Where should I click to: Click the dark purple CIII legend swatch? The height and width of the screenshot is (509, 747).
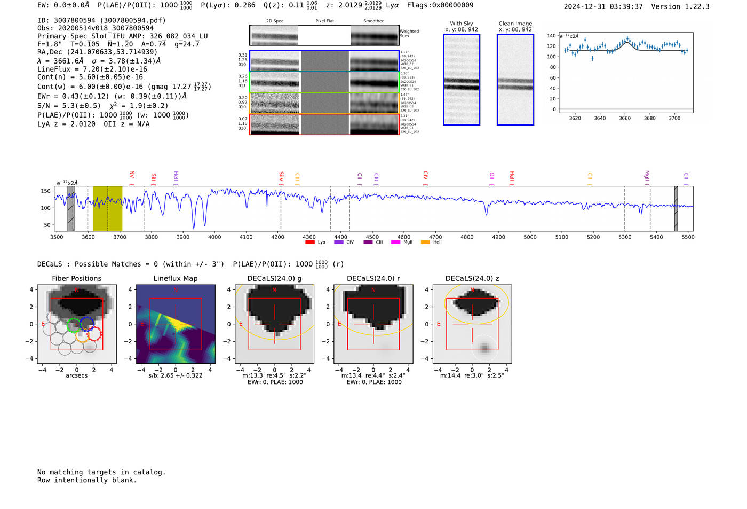(x=368, y=242)
